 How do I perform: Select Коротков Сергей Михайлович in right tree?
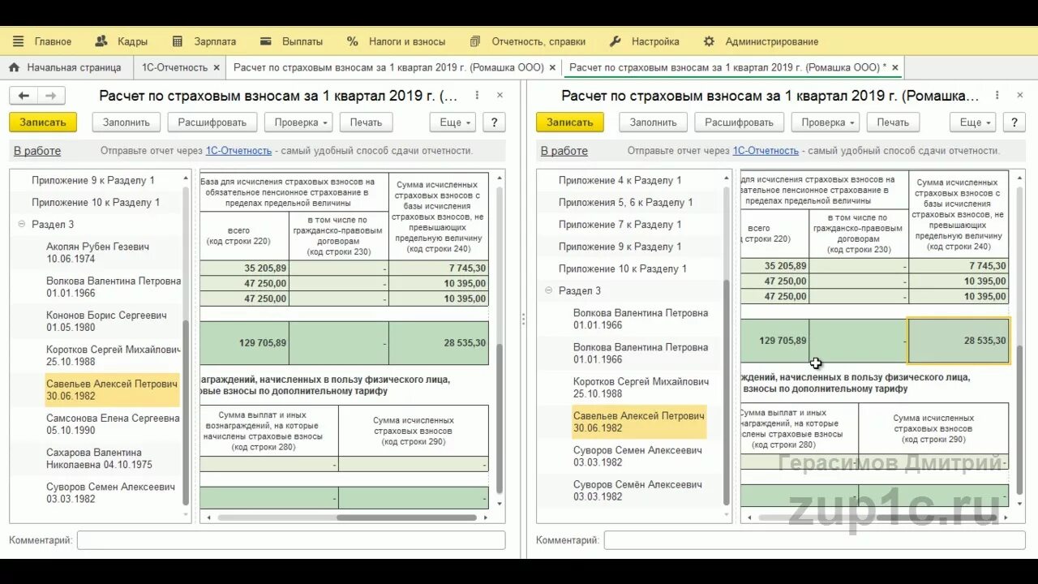coord(641,387)
